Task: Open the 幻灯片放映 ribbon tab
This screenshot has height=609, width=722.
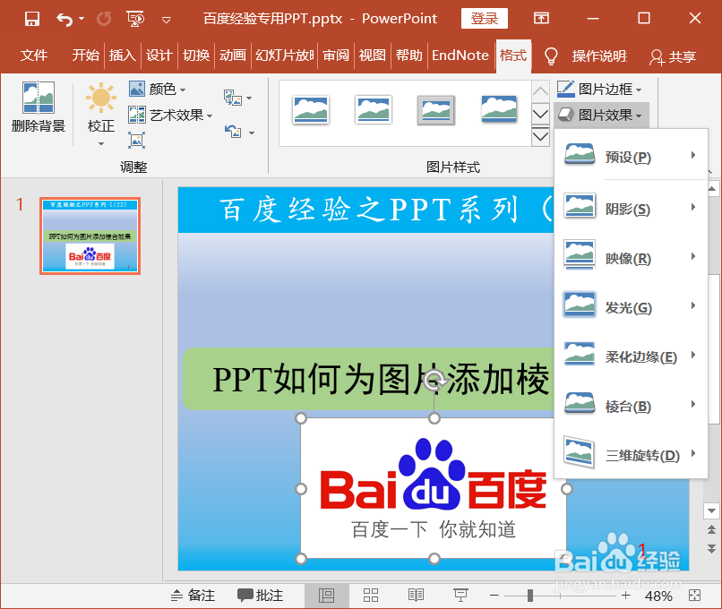Action: [x=285, y=56]
